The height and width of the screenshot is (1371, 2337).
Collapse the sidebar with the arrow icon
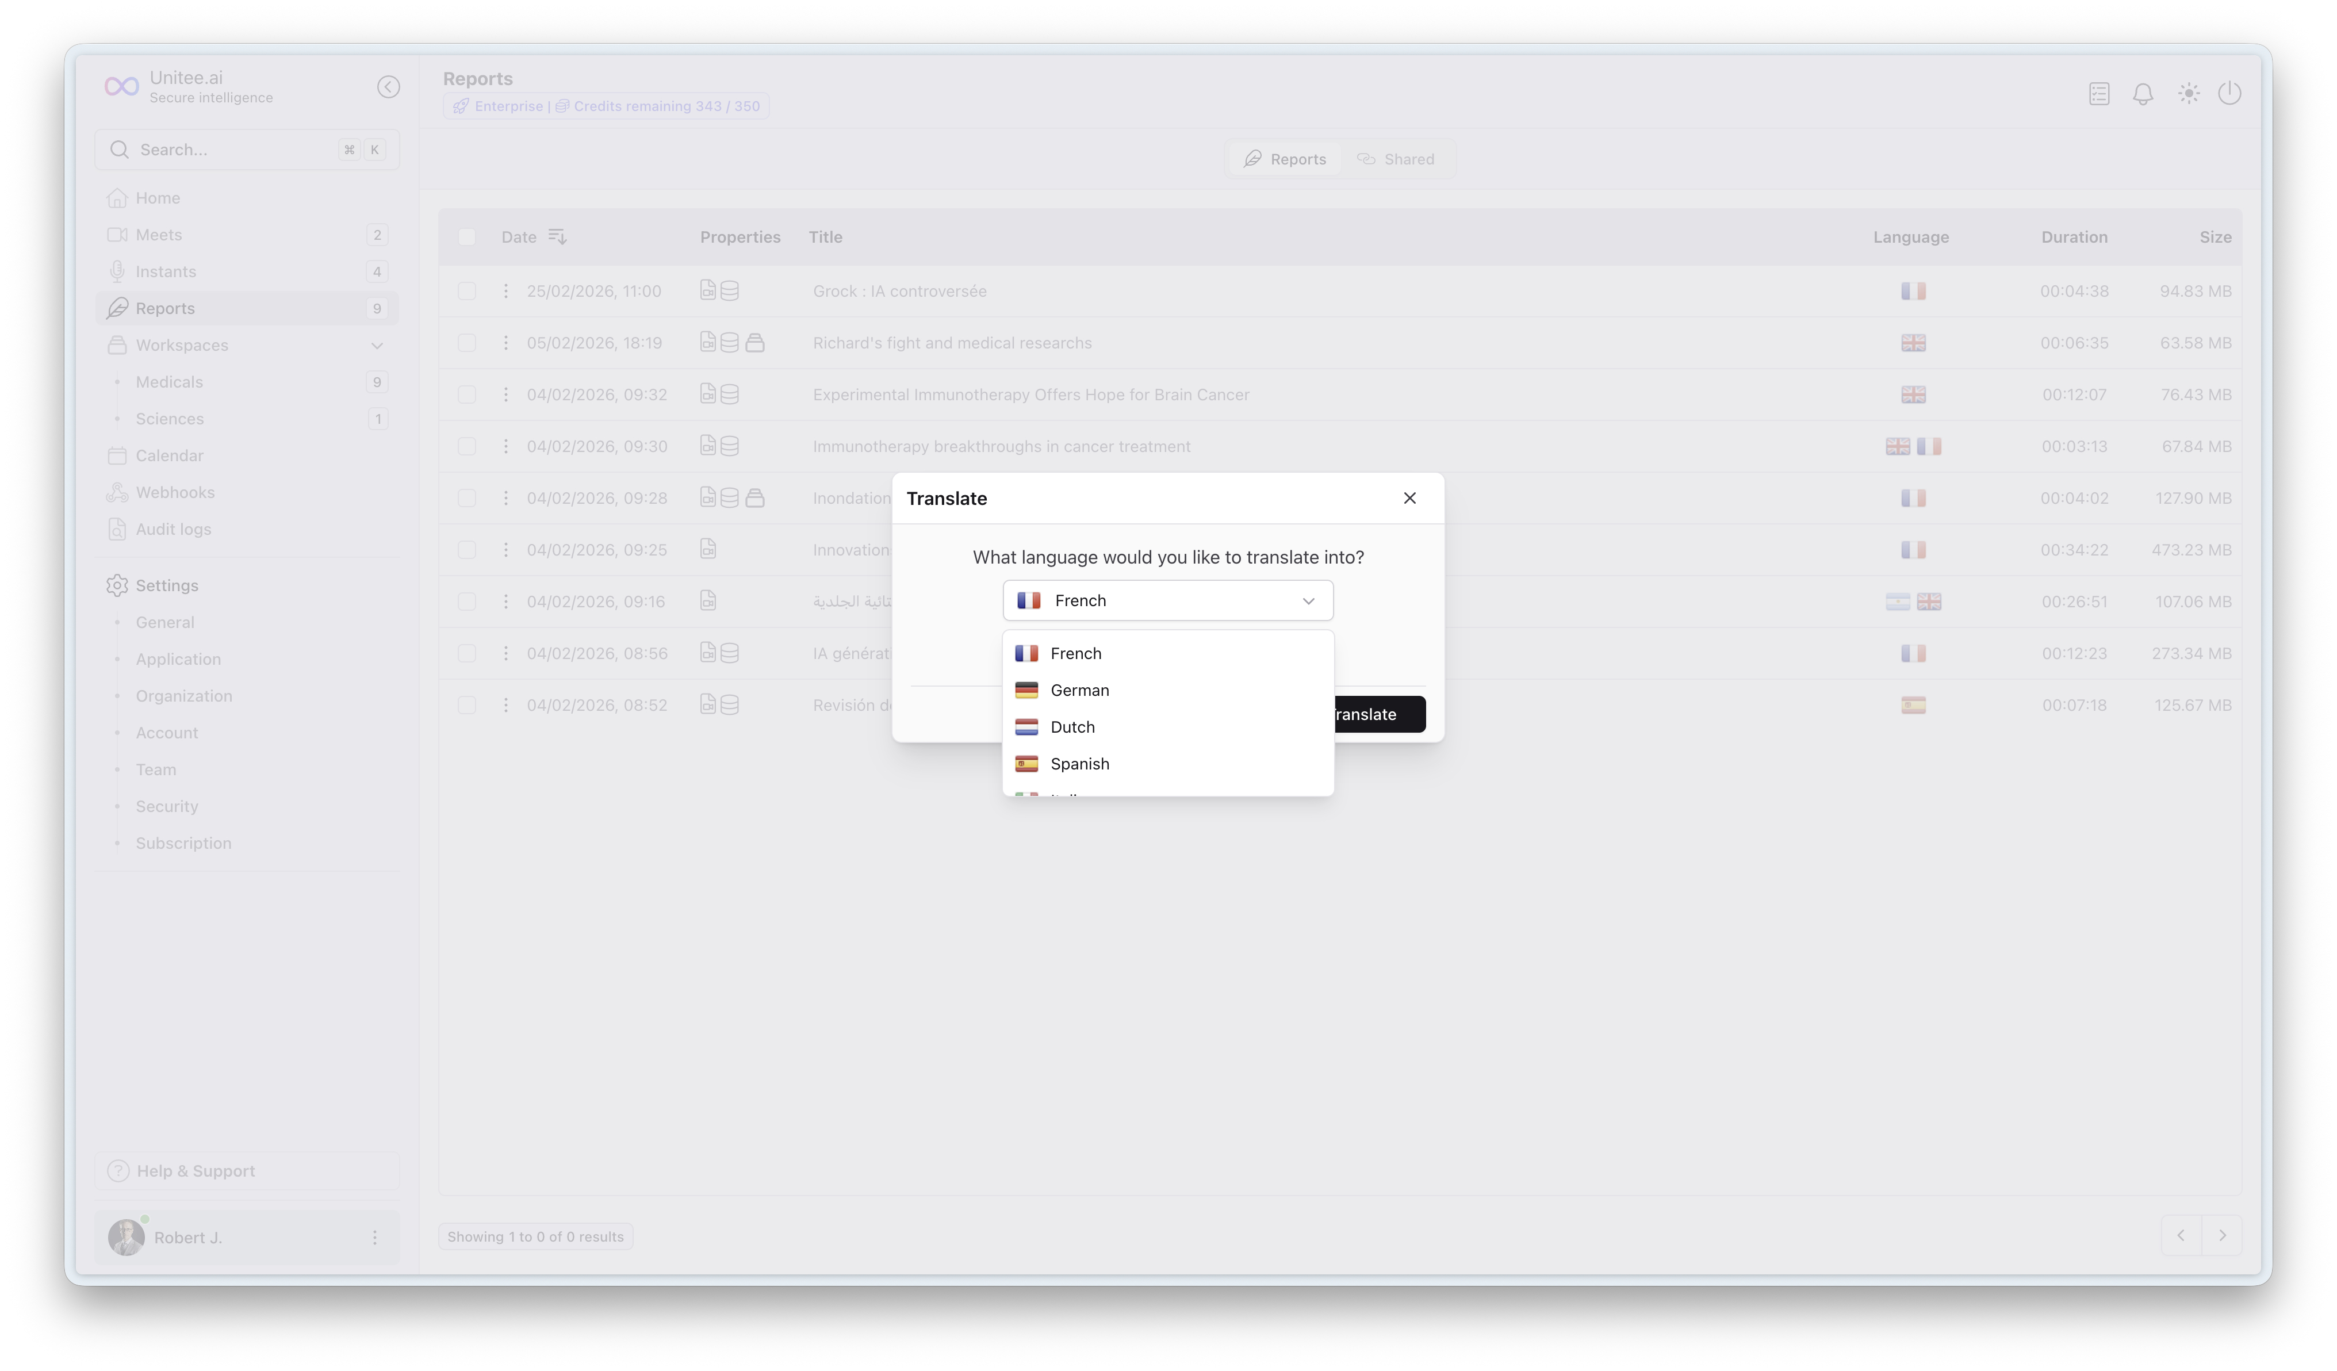point(389,87)
